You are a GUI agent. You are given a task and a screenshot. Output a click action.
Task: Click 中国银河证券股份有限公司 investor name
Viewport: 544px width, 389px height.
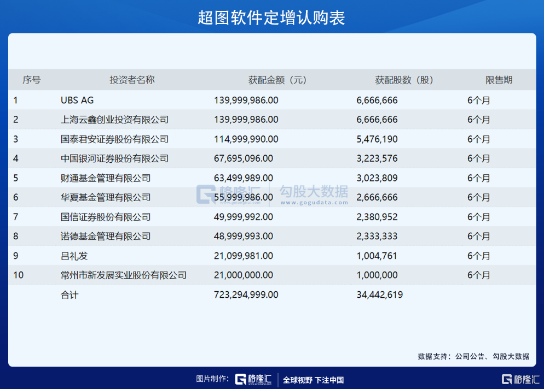(x=114, y=158)
